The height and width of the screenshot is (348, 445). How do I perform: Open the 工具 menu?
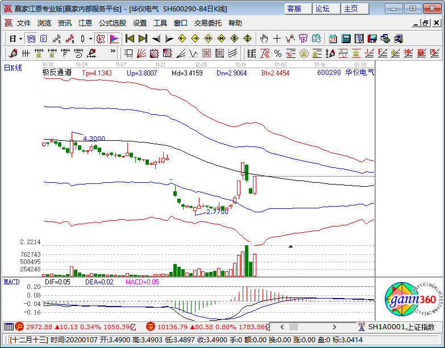[x=160, y=23]
